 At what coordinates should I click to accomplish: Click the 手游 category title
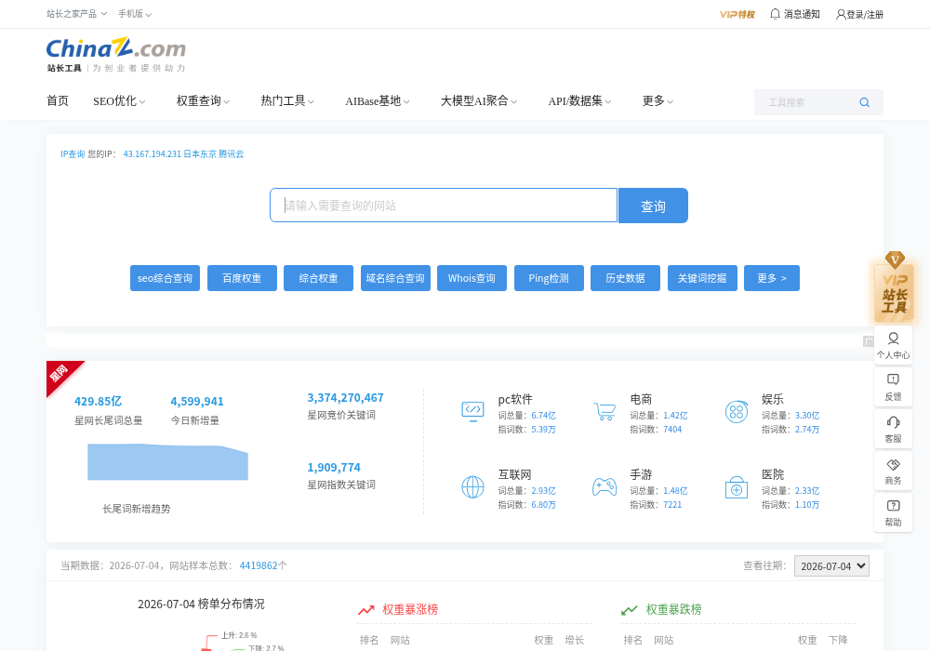coord(641,475)
